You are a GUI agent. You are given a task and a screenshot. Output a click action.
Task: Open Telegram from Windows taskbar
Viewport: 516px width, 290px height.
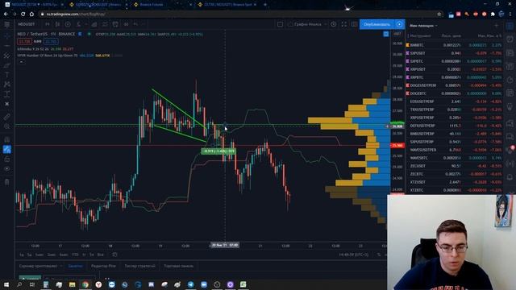coord(190,284)
